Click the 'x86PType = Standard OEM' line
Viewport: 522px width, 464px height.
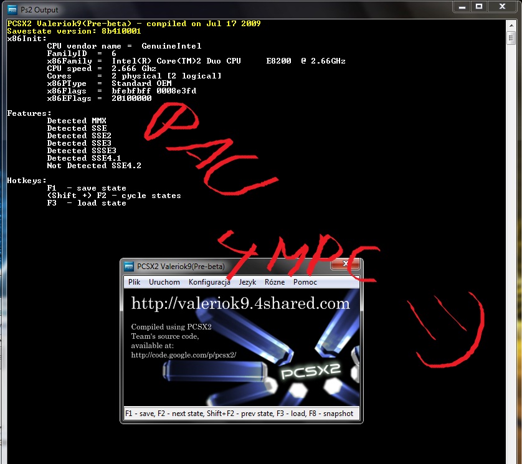(x=109, y=83)
